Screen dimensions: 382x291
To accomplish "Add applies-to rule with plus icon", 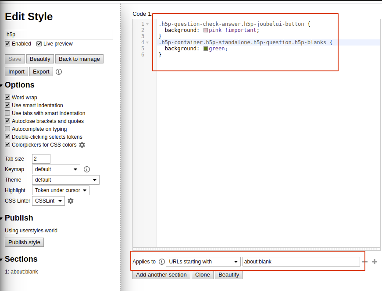I will tap(375, 262).
